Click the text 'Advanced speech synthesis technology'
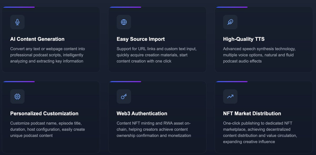 point(259,49)
